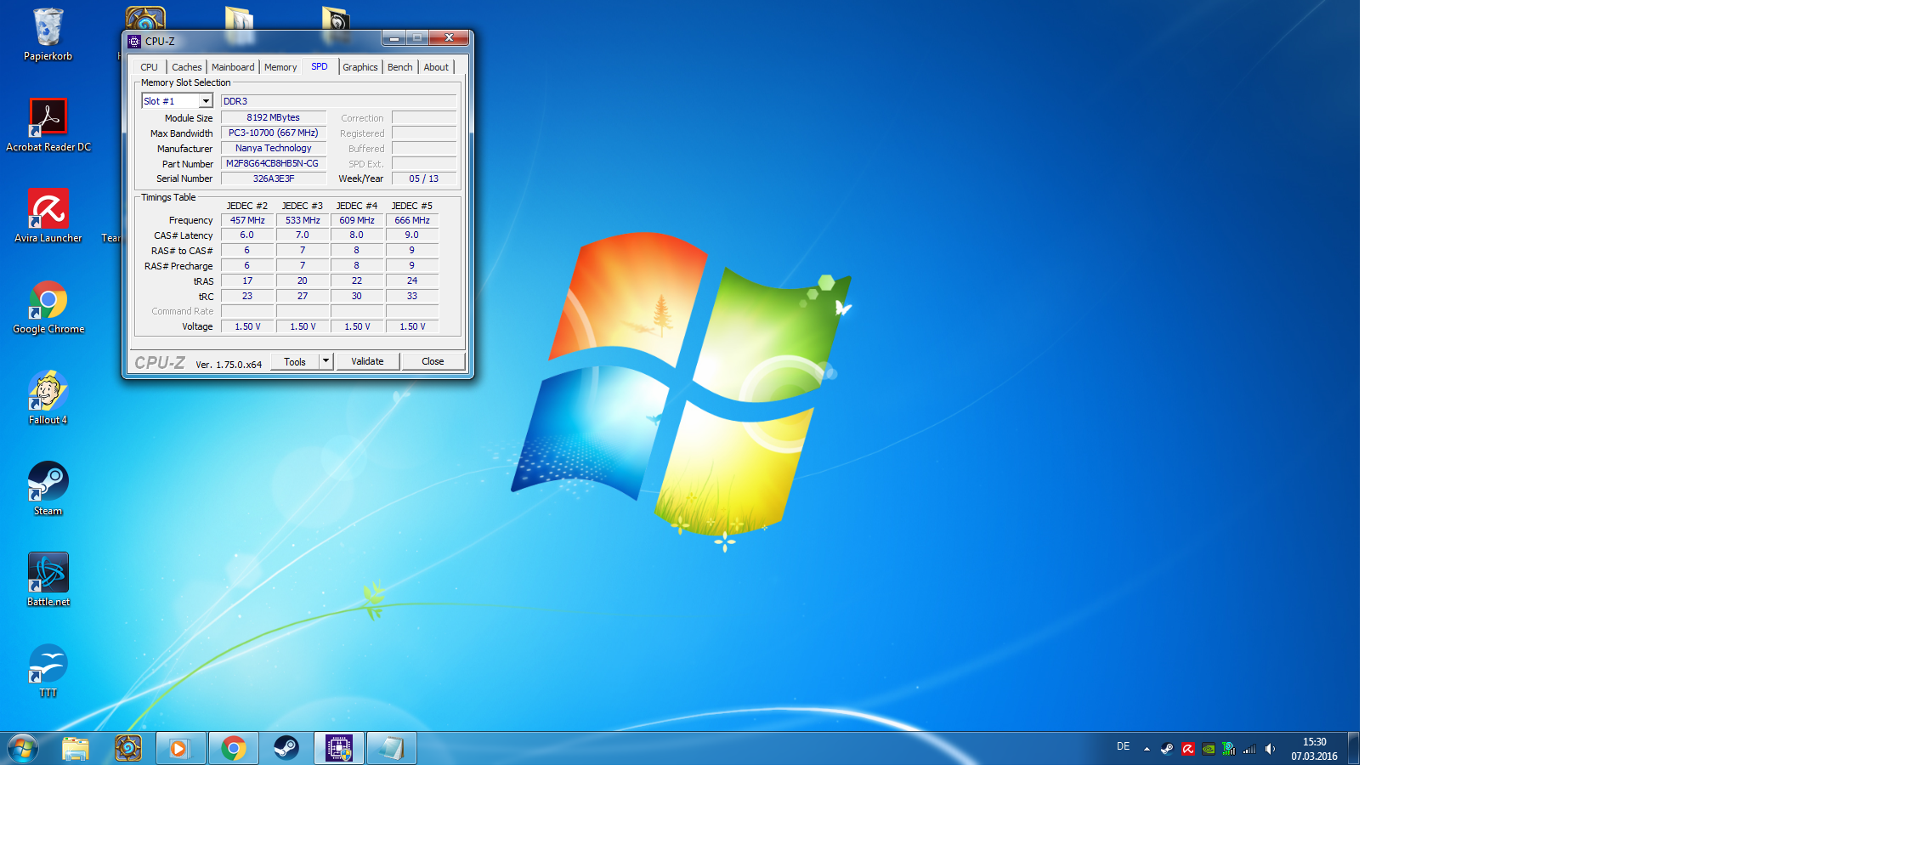
Task: Minimize the CPU-Z window
Action: (x=394, y=38)
